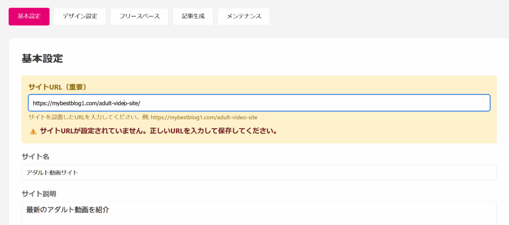Click the active 基本設定 tab
The width and height of the screenshot is (509, 225).
click(29, 16)
